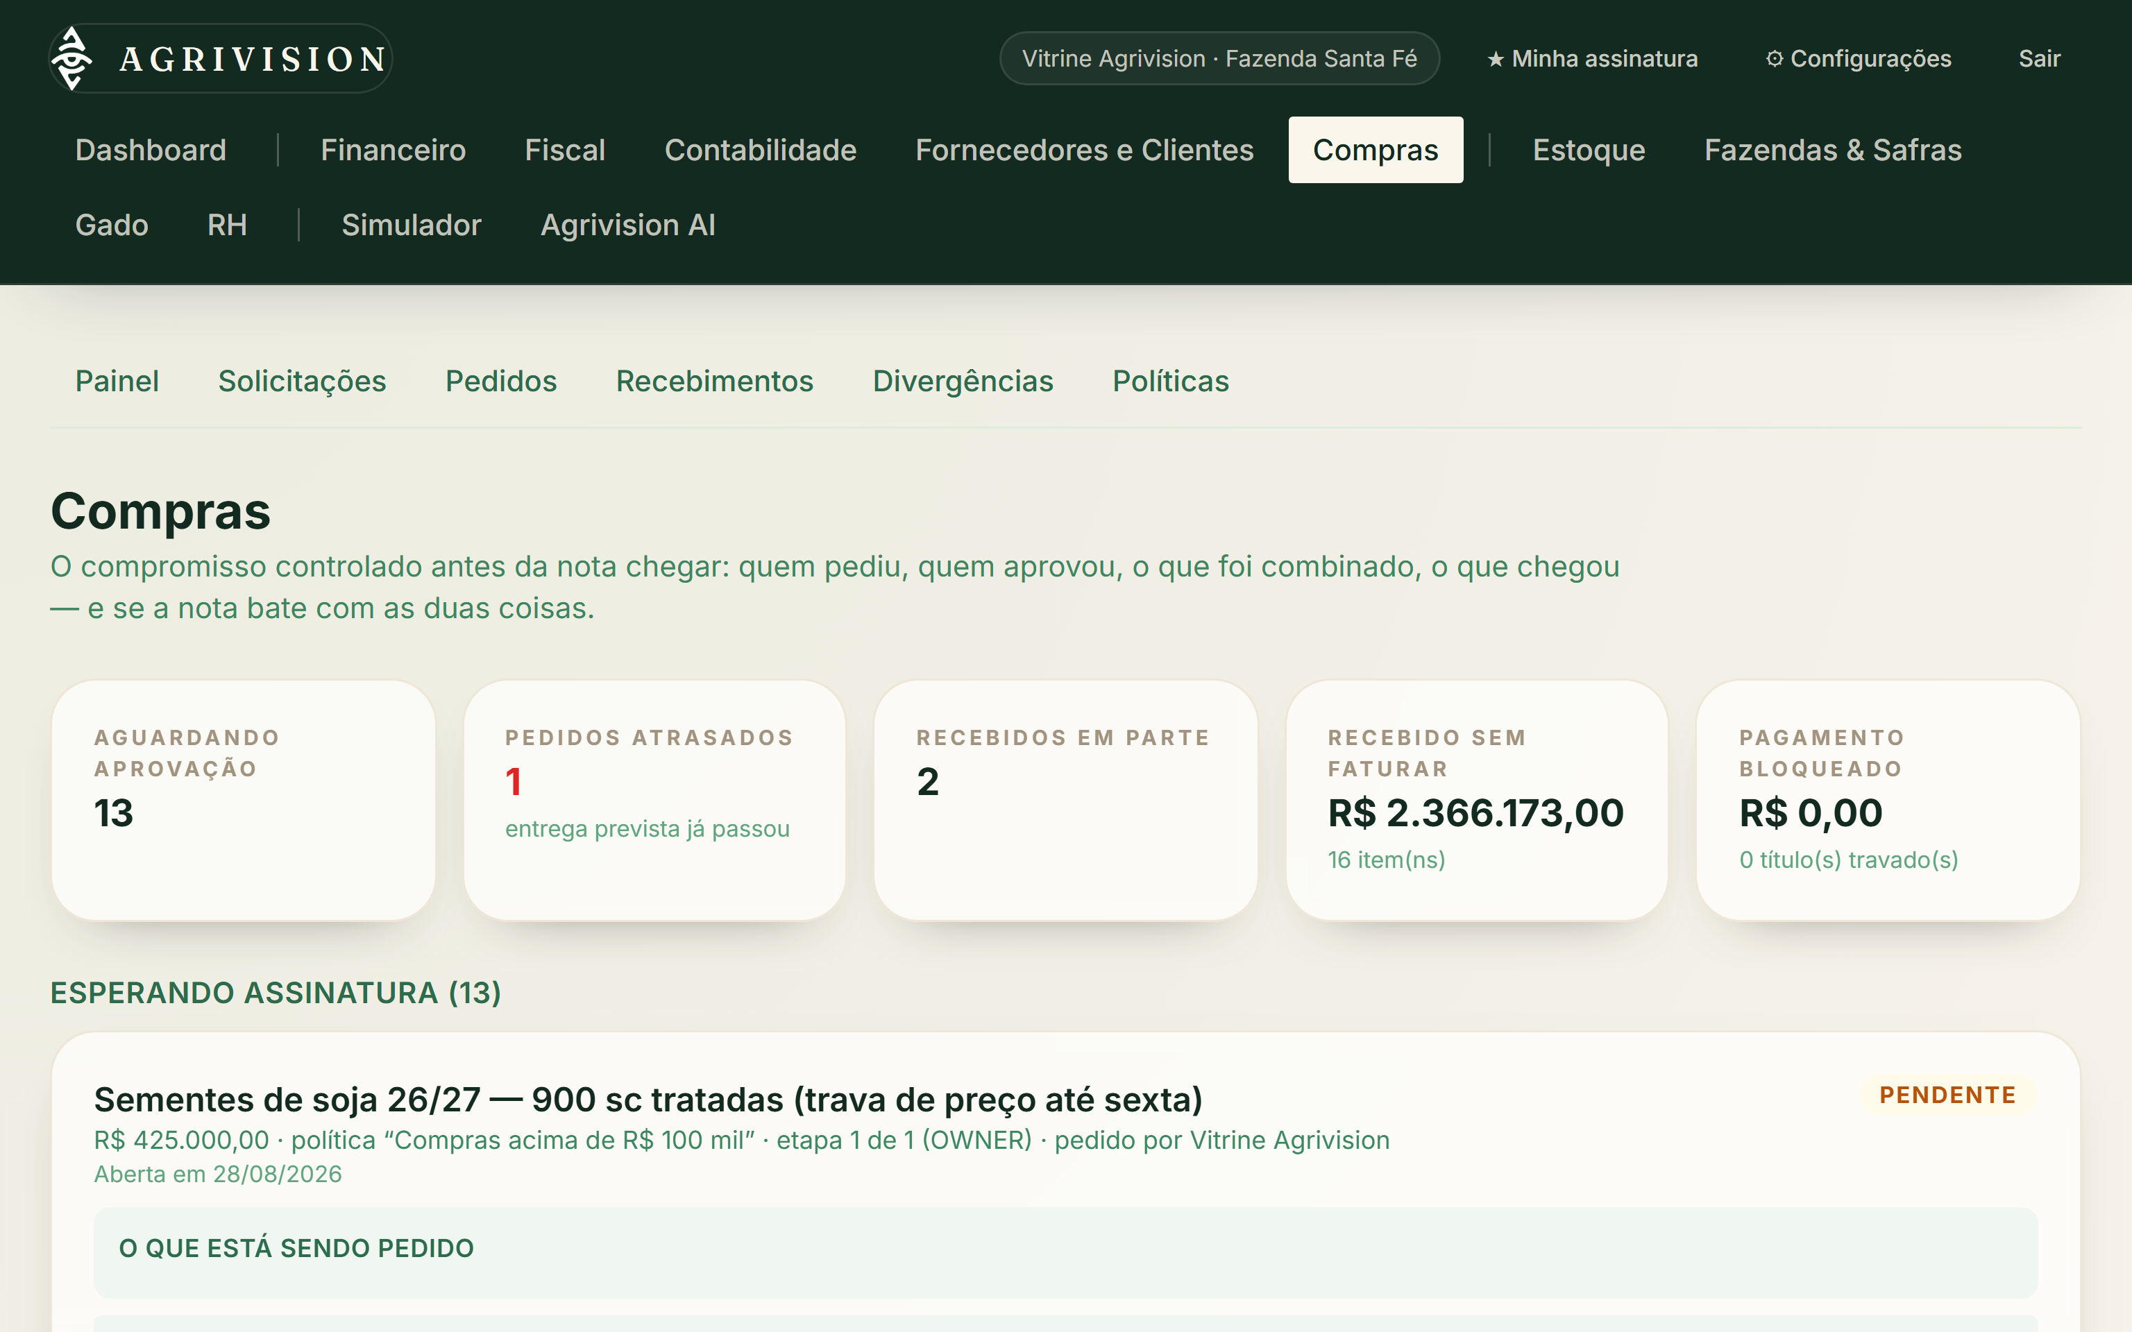Click the Agrivision leaf logo icon
This screenshot has height=1332, width=2132.
click(72, 58)
